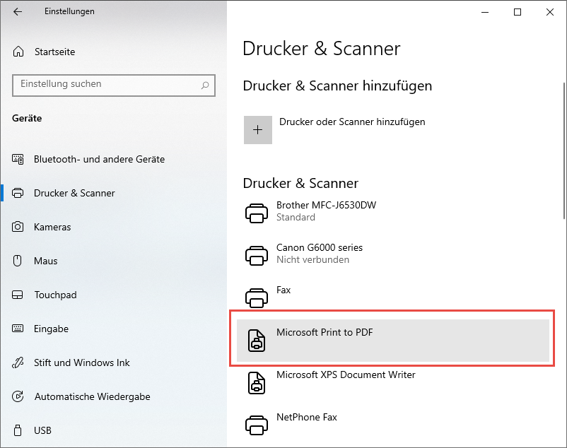Click the Canon G6000 series printer icon
Viewport: 567px width, 448px height.
point(255,254)
